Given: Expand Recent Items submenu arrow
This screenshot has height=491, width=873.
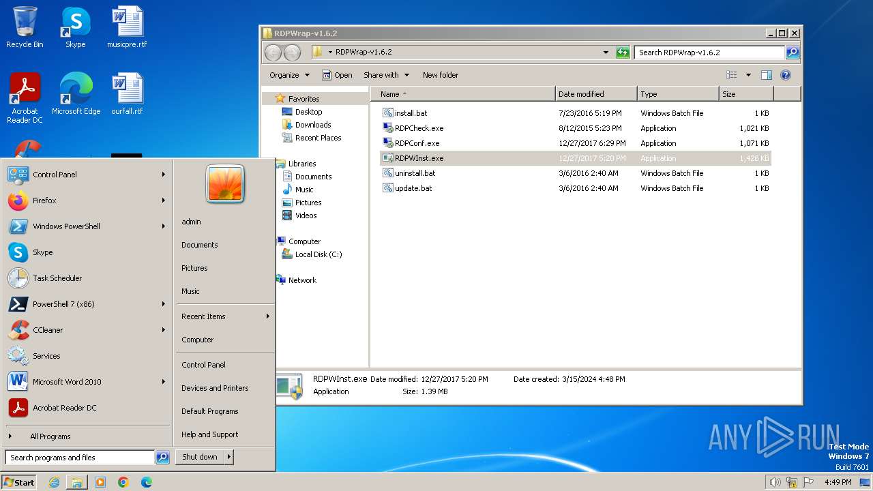Looking at the screenshot, I should [268, 316].
